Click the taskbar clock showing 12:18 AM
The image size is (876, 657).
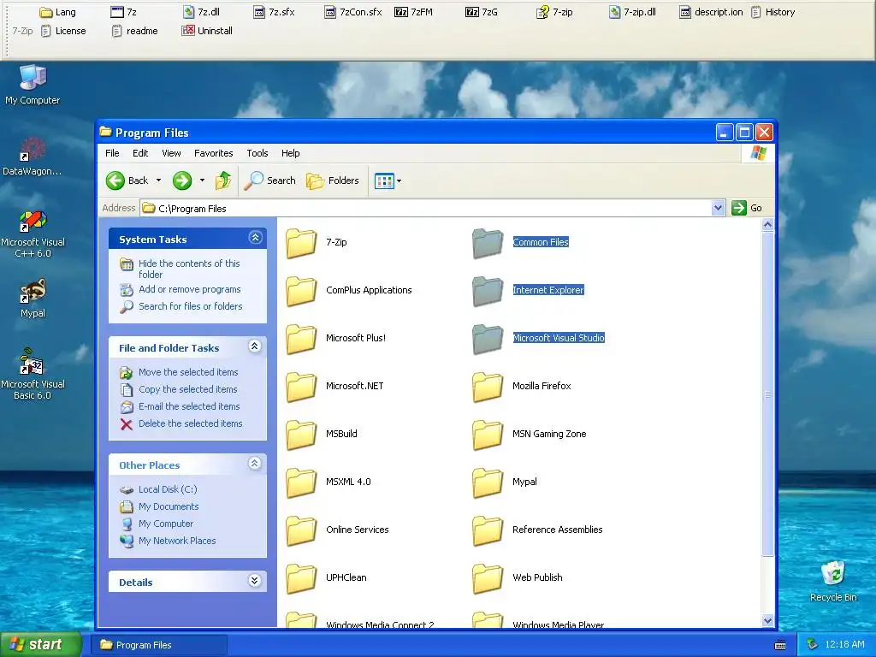pos(844,645)
